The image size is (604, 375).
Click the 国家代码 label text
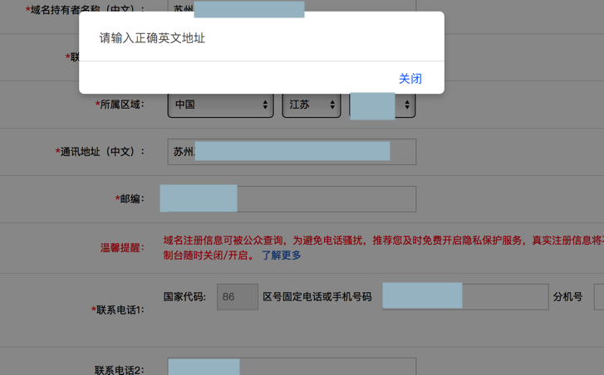tap(184, 297)
